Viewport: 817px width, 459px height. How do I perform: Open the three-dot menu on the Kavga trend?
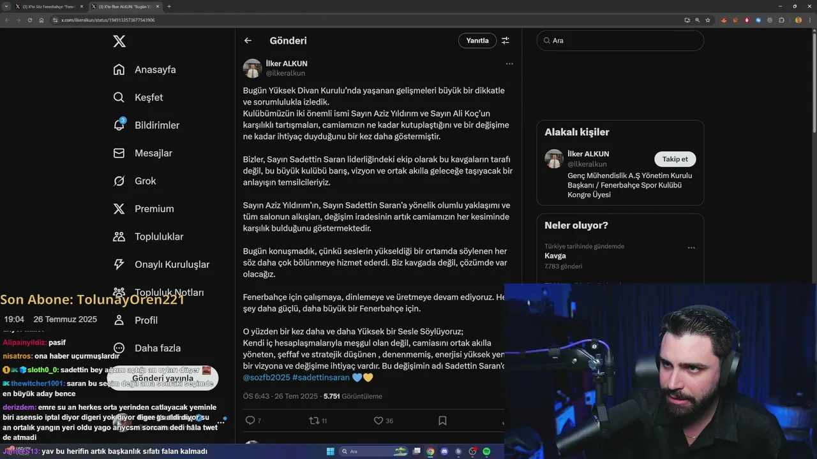click(691, 248)
